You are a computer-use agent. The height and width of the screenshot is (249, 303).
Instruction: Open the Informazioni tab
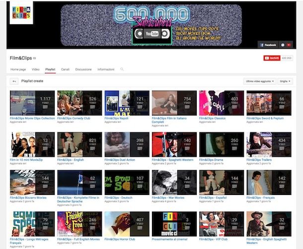click(106, 69)
